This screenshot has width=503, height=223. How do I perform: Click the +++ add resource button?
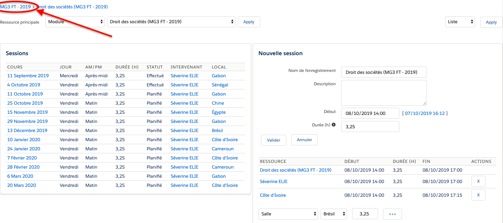click(392, 214)
